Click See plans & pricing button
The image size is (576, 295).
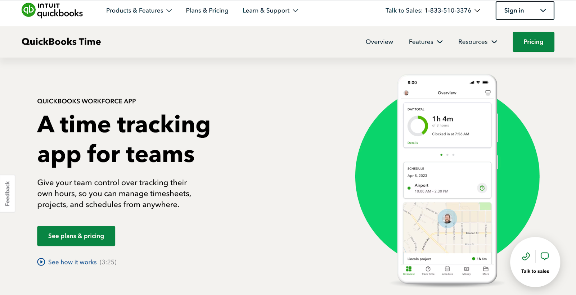click(x=76, y=236)
